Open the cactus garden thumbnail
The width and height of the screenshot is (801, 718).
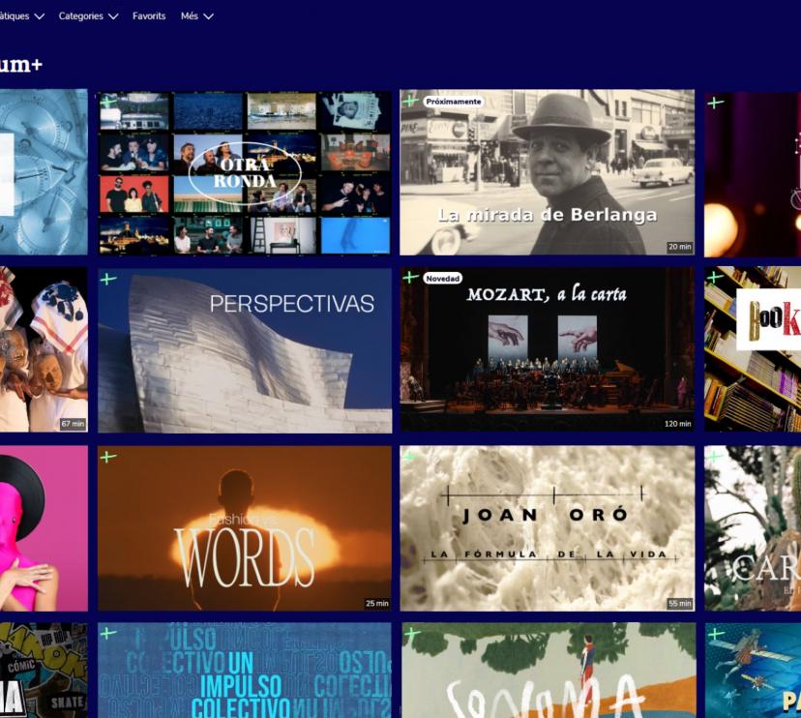[753, 528]
